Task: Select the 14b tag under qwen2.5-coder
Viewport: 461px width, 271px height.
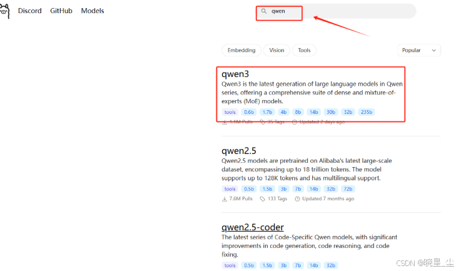Action: coord(314,265)
